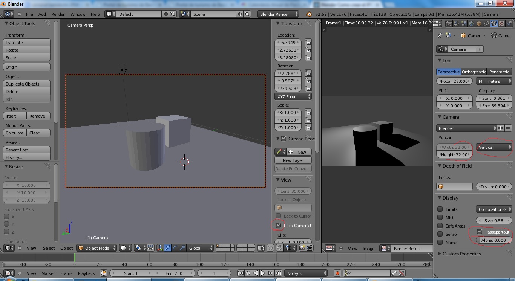
Task: Open the Object Mode dropdown
Action: (97, 248)
